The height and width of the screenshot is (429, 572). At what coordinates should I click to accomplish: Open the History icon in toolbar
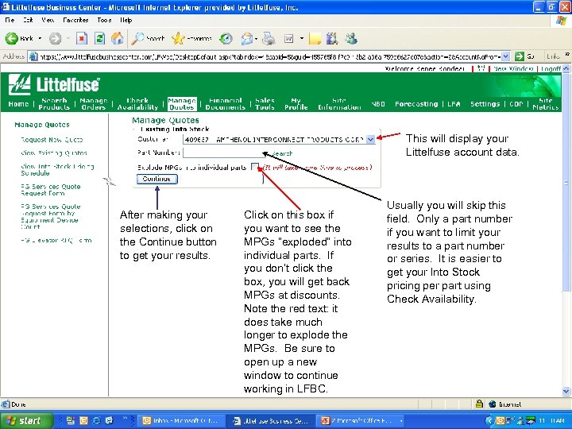[x=226, y=38]
